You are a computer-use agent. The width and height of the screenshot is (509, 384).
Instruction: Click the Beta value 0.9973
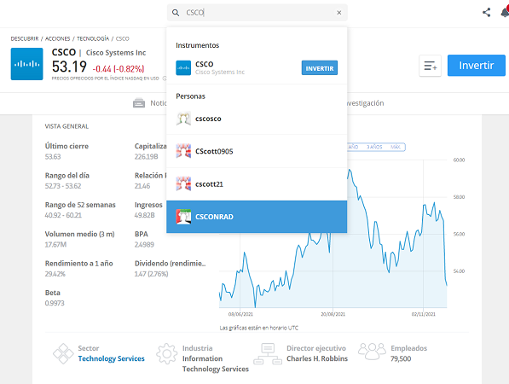coord(55,303)
